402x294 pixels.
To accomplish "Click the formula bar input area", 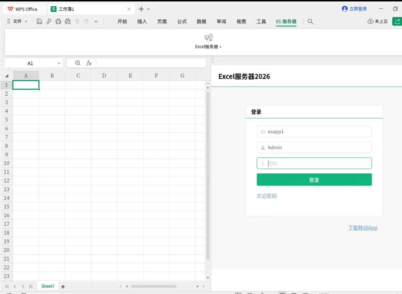I will (151, 63).
